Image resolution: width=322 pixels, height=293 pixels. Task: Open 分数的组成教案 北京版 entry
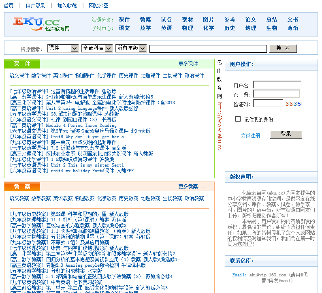point(77,271)
